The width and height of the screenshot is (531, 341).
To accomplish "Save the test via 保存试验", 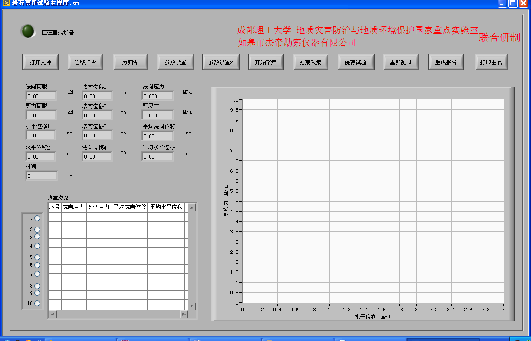I will (355, 62).
